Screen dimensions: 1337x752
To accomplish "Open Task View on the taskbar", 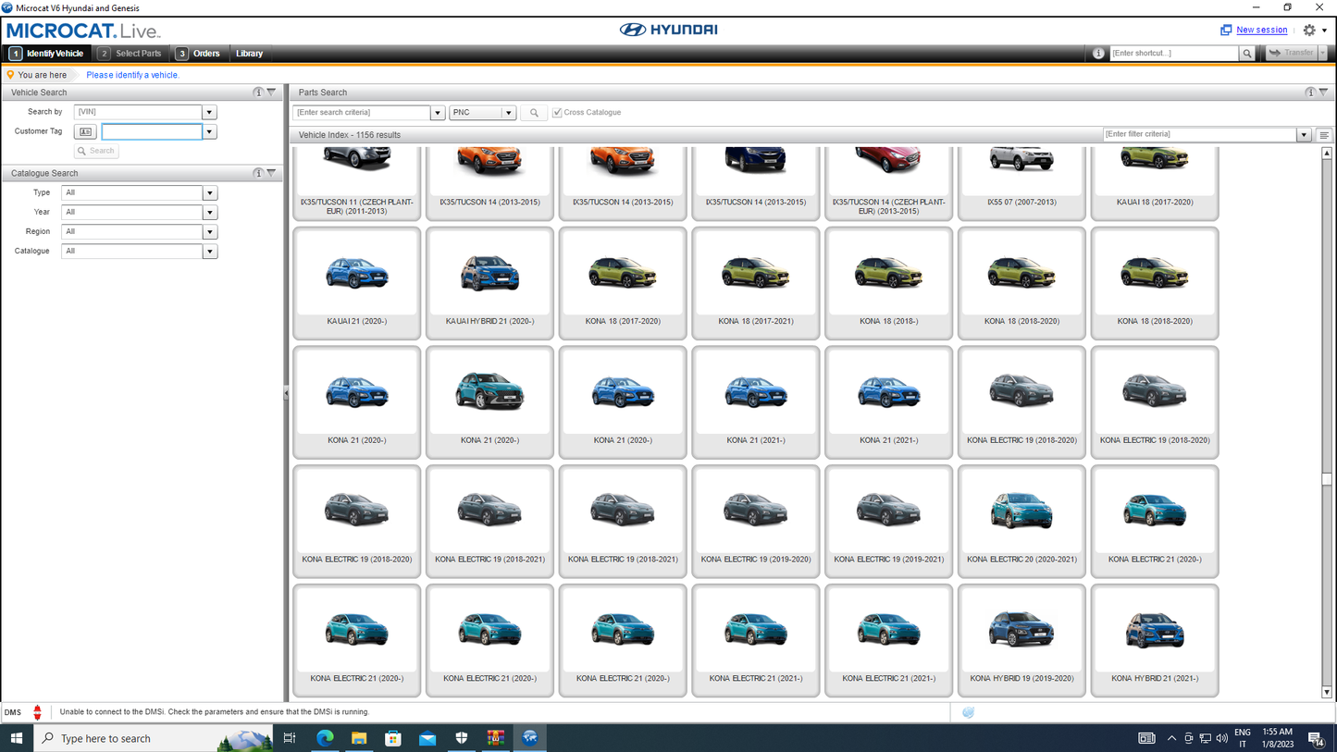I will (290, 738).
